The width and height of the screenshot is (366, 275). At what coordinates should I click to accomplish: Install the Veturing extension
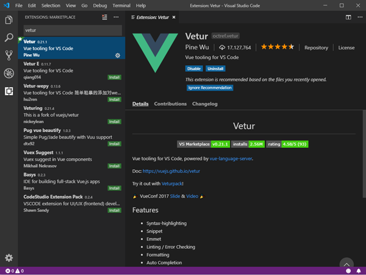(x=114, y=122)
